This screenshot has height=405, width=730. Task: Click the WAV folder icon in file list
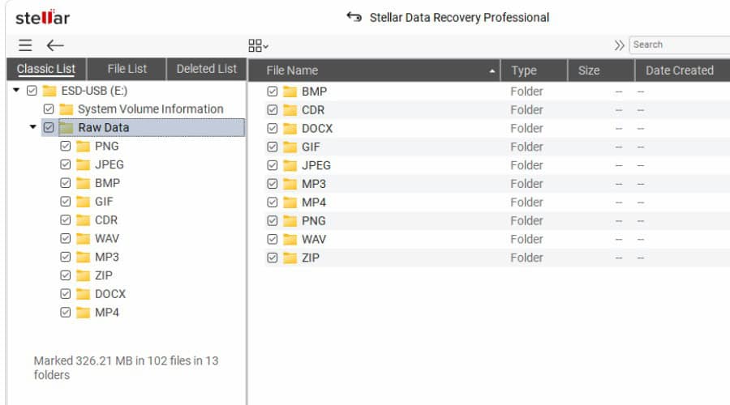coord(290,240)
